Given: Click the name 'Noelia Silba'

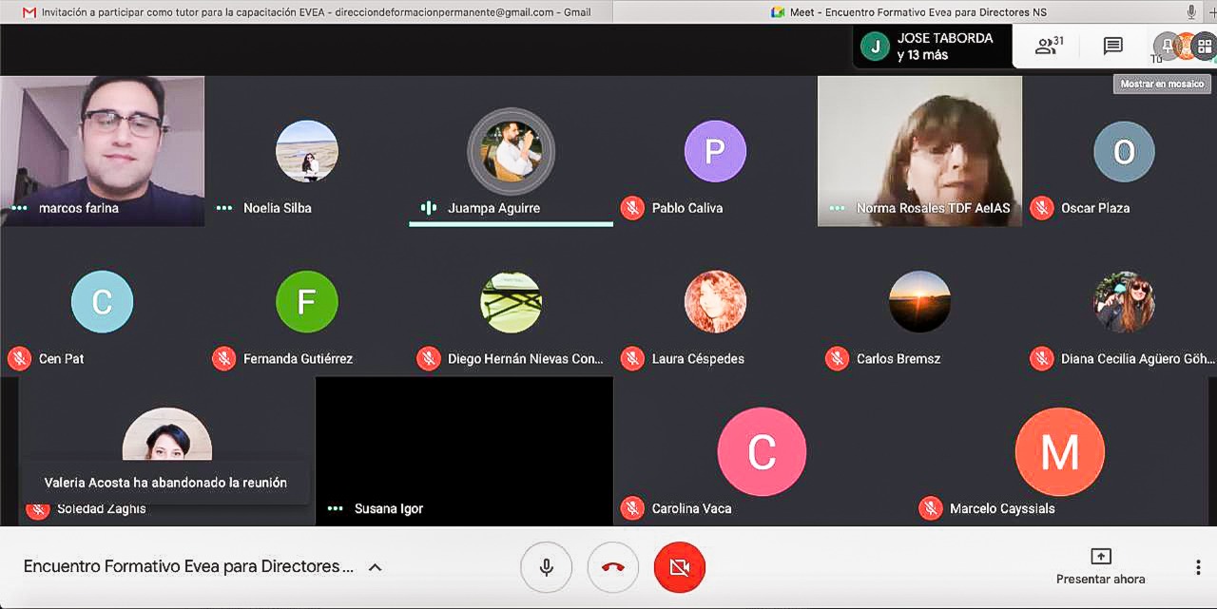Looking at the screenshot, I should [278, 208].
